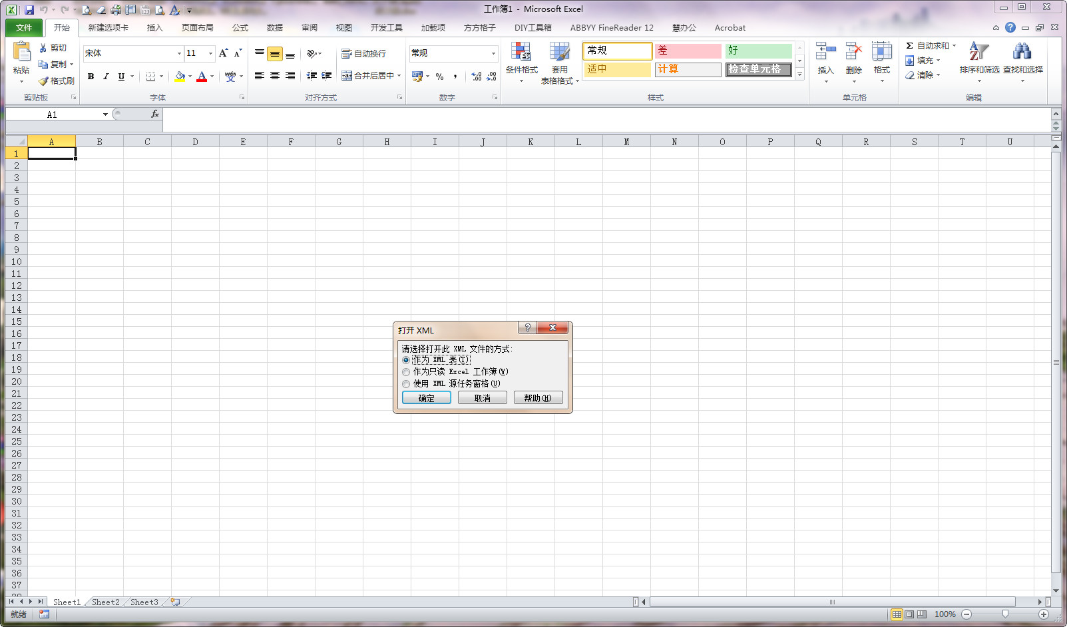
Task: Align text to the top of the cell
Action: (x=260, y=53)
